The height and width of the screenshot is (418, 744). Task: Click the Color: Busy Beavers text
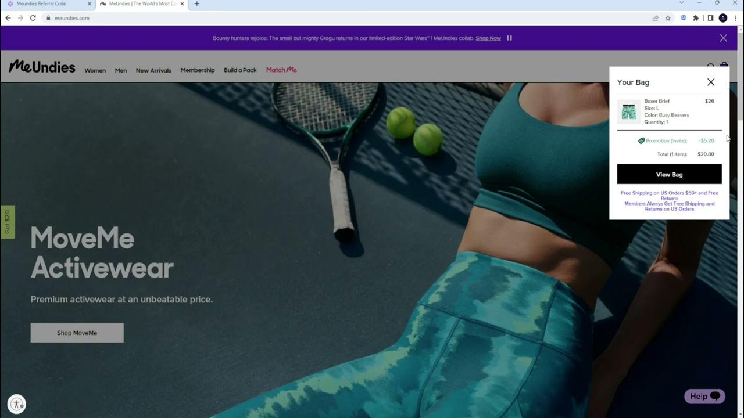click(667, 115)
